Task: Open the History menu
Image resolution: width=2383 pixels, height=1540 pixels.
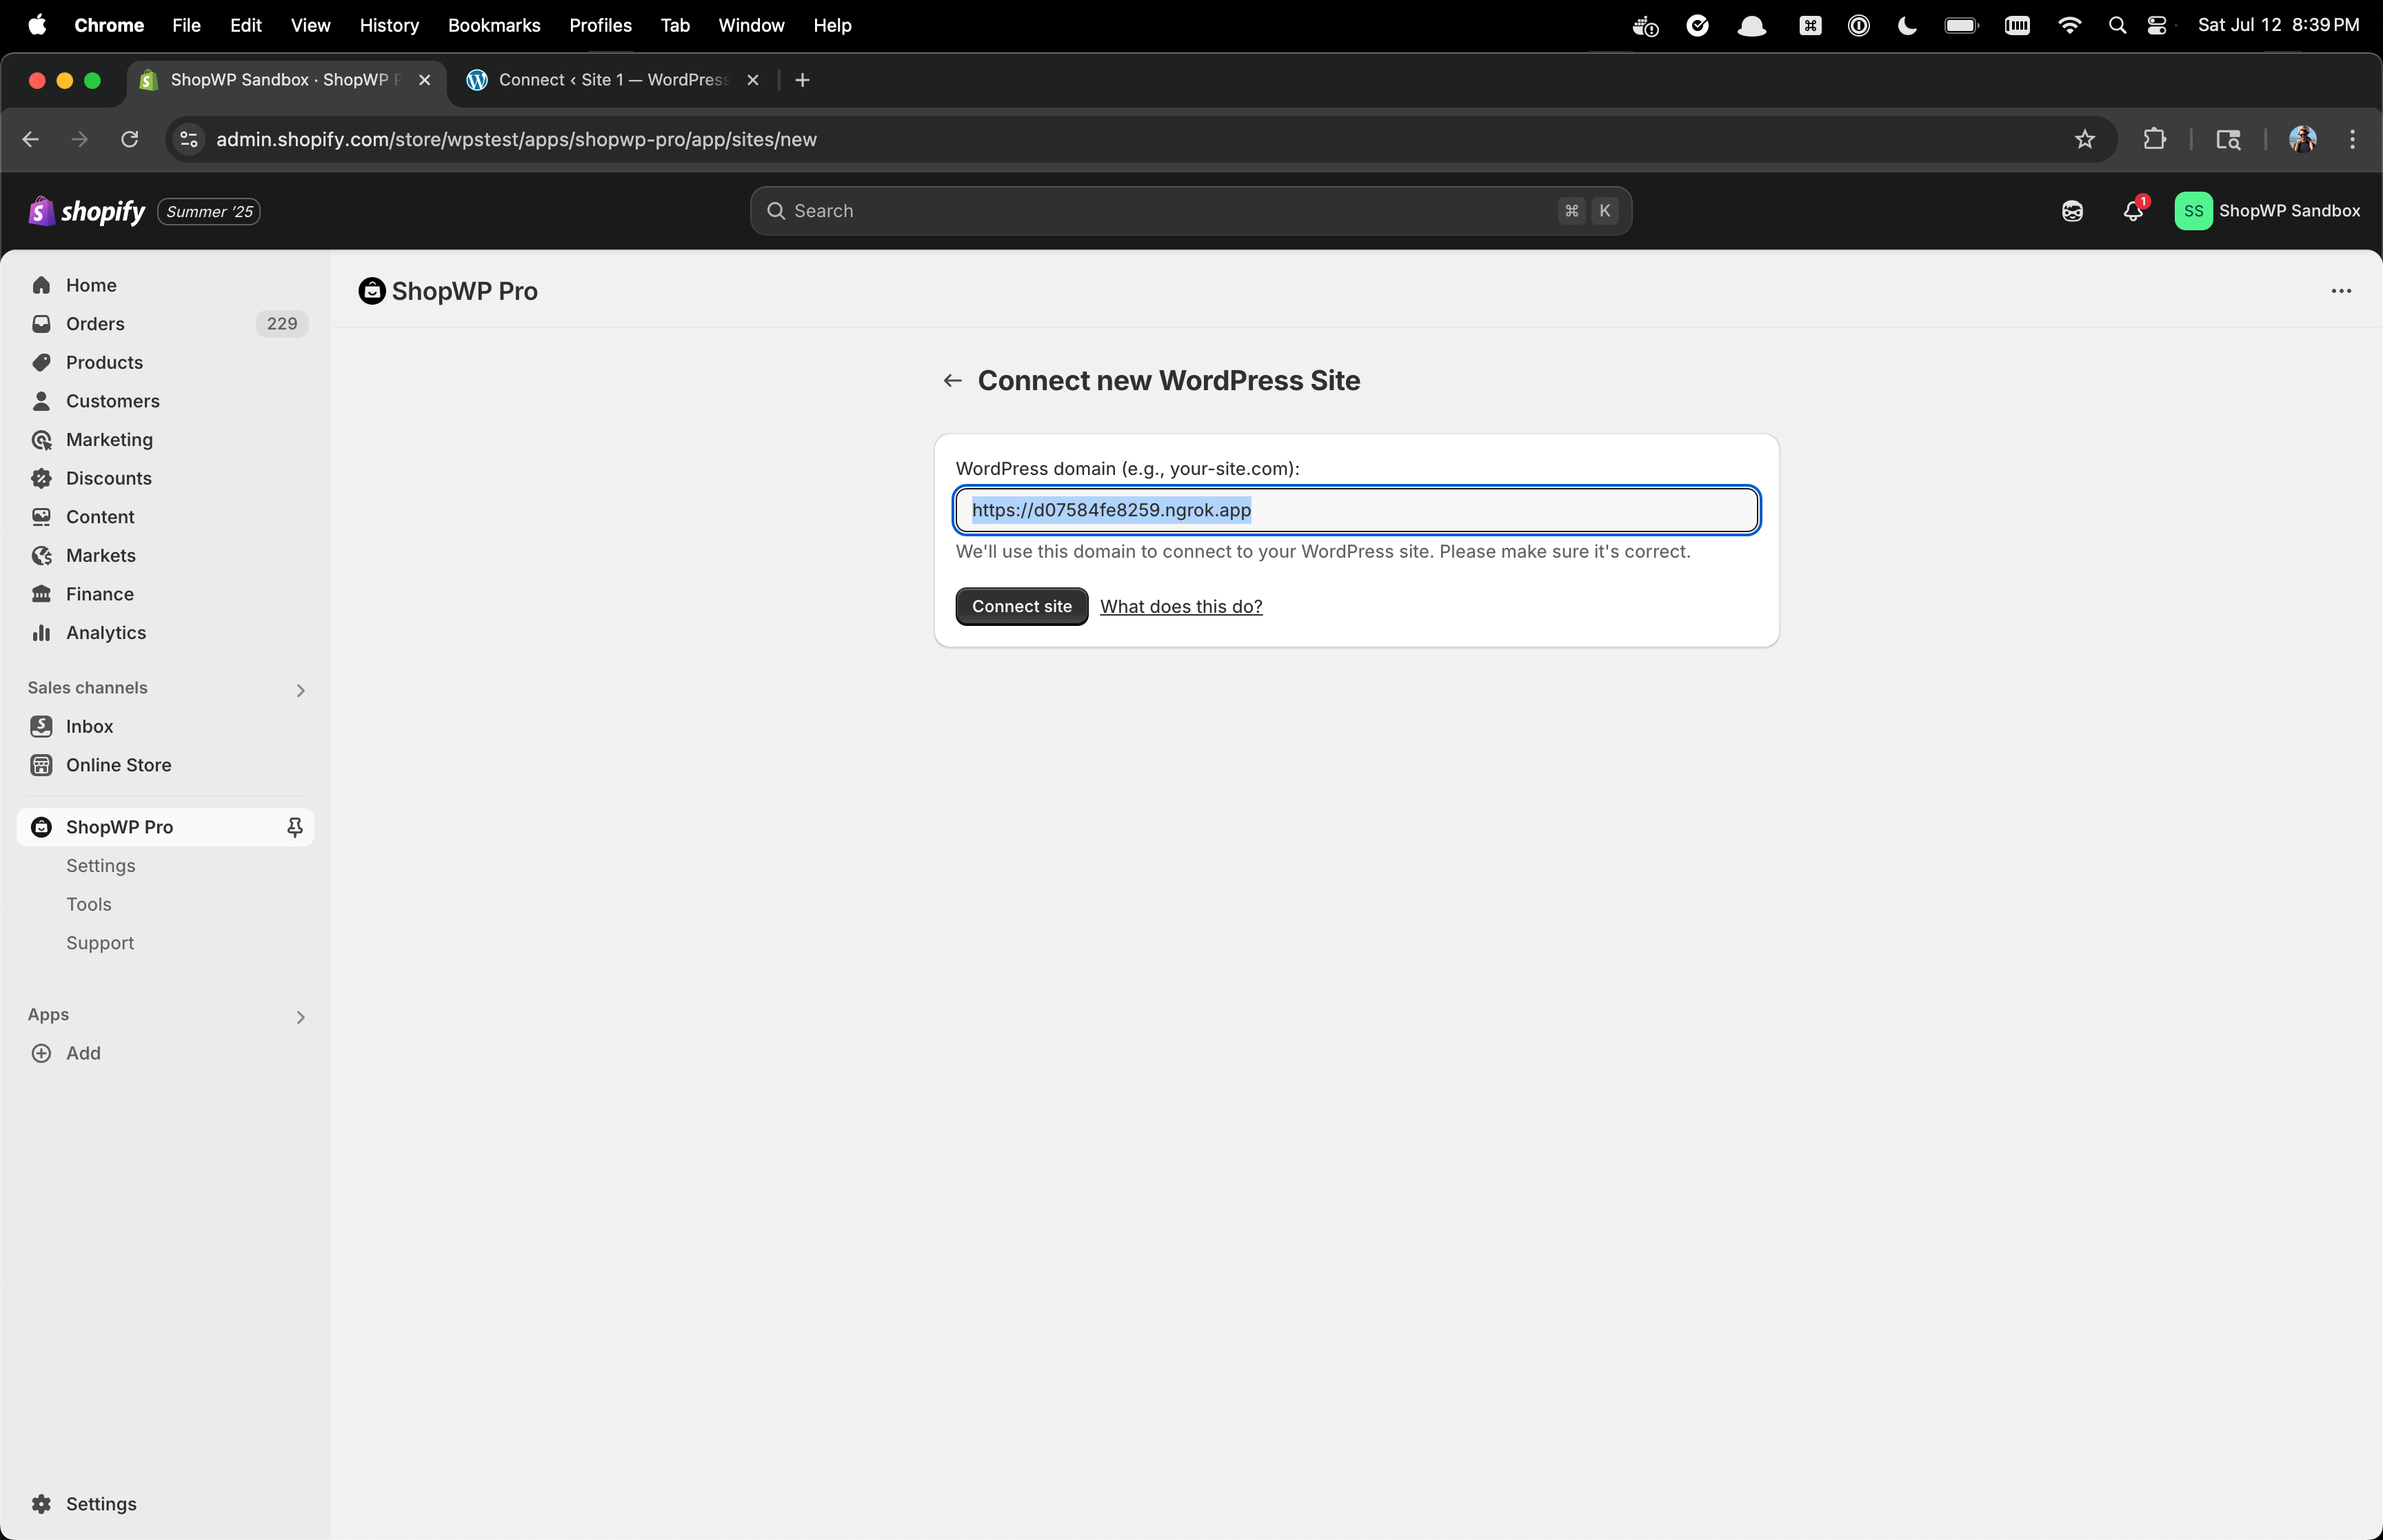Action: 389,25
